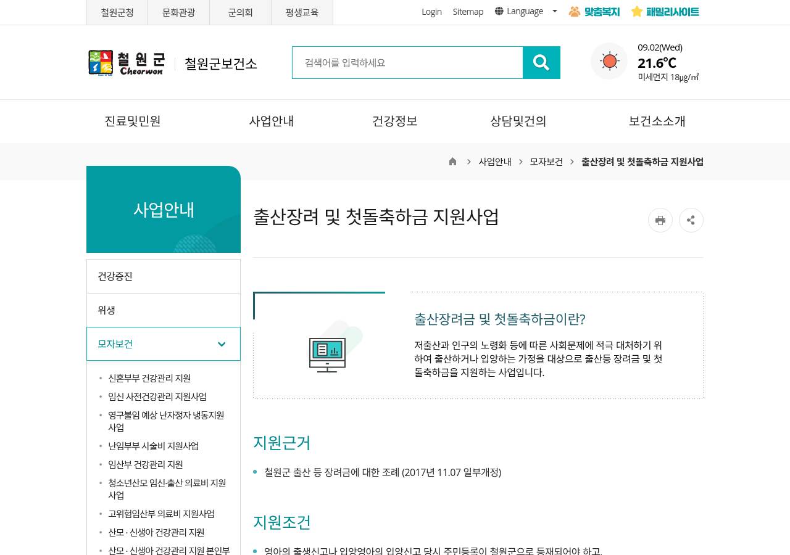
Task: Click the Cheorwon county logo
Action: 127,63
